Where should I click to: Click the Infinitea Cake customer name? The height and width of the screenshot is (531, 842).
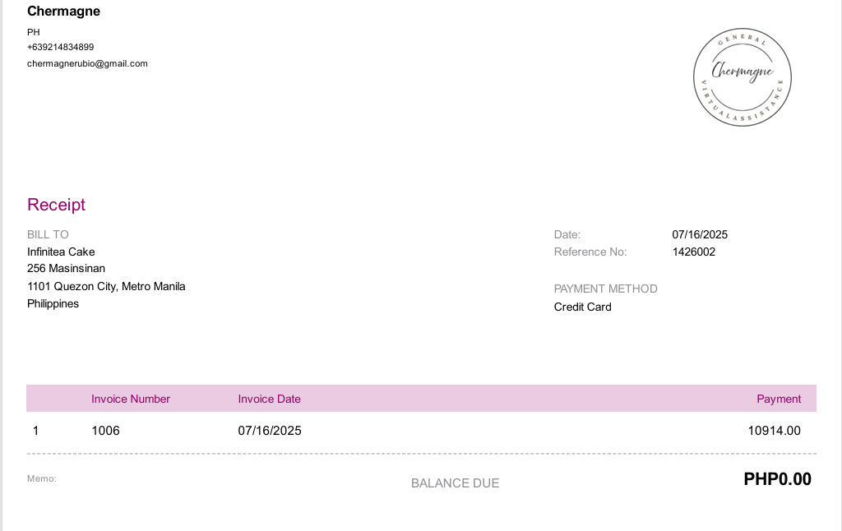61,252
